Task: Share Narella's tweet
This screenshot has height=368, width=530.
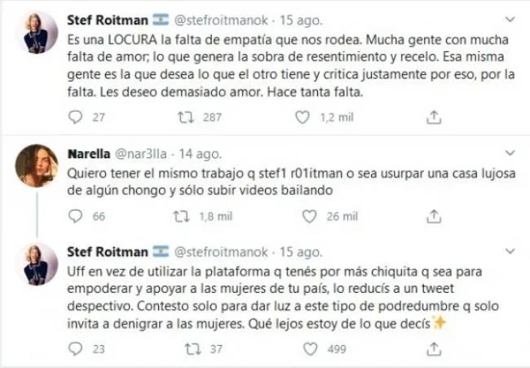Action: pos(435,216)
